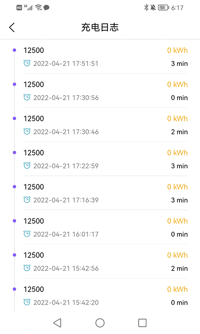
Task: Tap the Android back triangle navigation button
Action: click(57, 323)
